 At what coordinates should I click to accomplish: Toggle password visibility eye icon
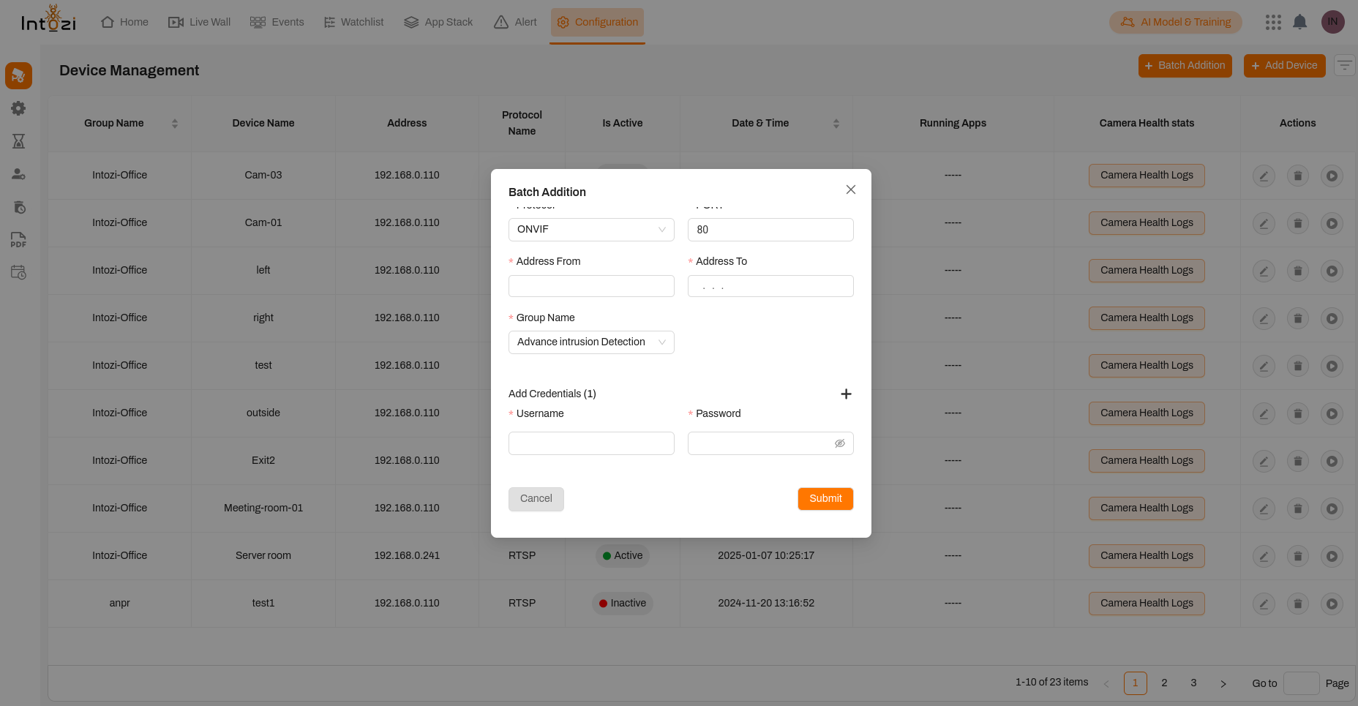(840, 443)
